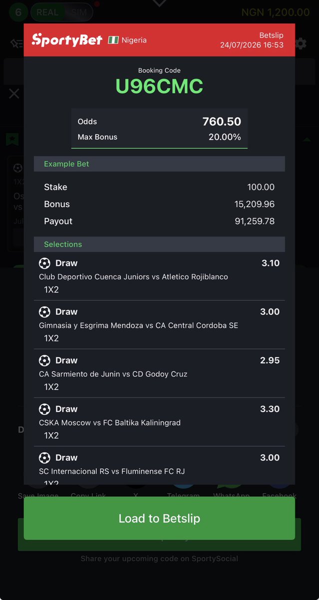
Task: Click the soccer ball icon for Gimnasia y Esgrima match
Action: tap(44, 311)
